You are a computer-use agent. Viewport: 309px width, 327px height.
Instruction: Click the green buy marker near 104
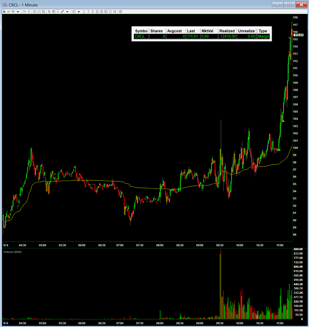point(283,121)
